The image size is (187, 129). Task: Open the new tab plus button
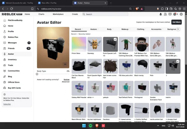coord(111,3)
